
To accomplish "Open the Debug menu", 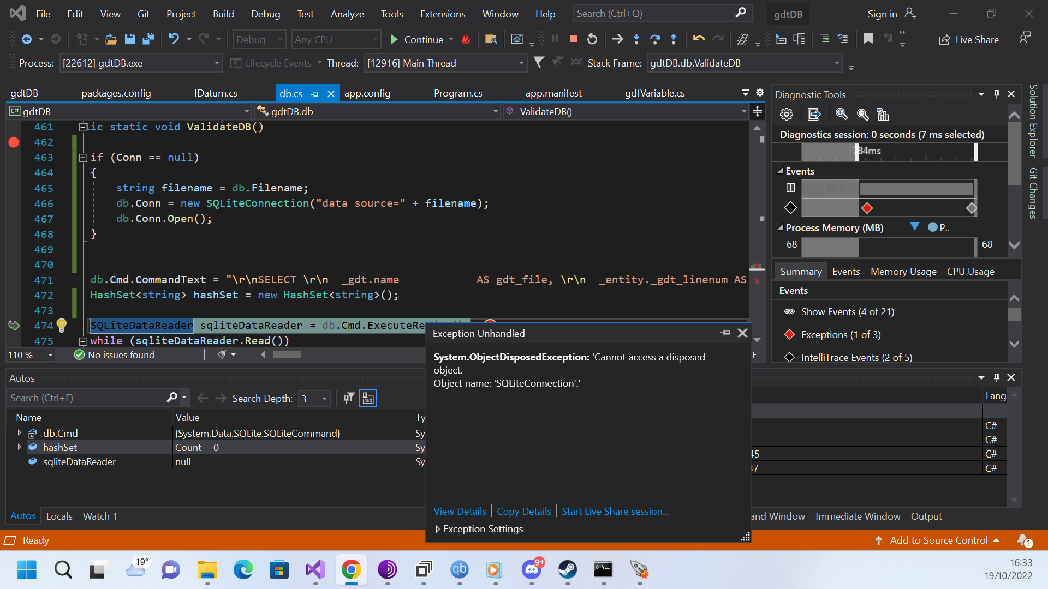I will pyautogui.click(x=265, y=14).
